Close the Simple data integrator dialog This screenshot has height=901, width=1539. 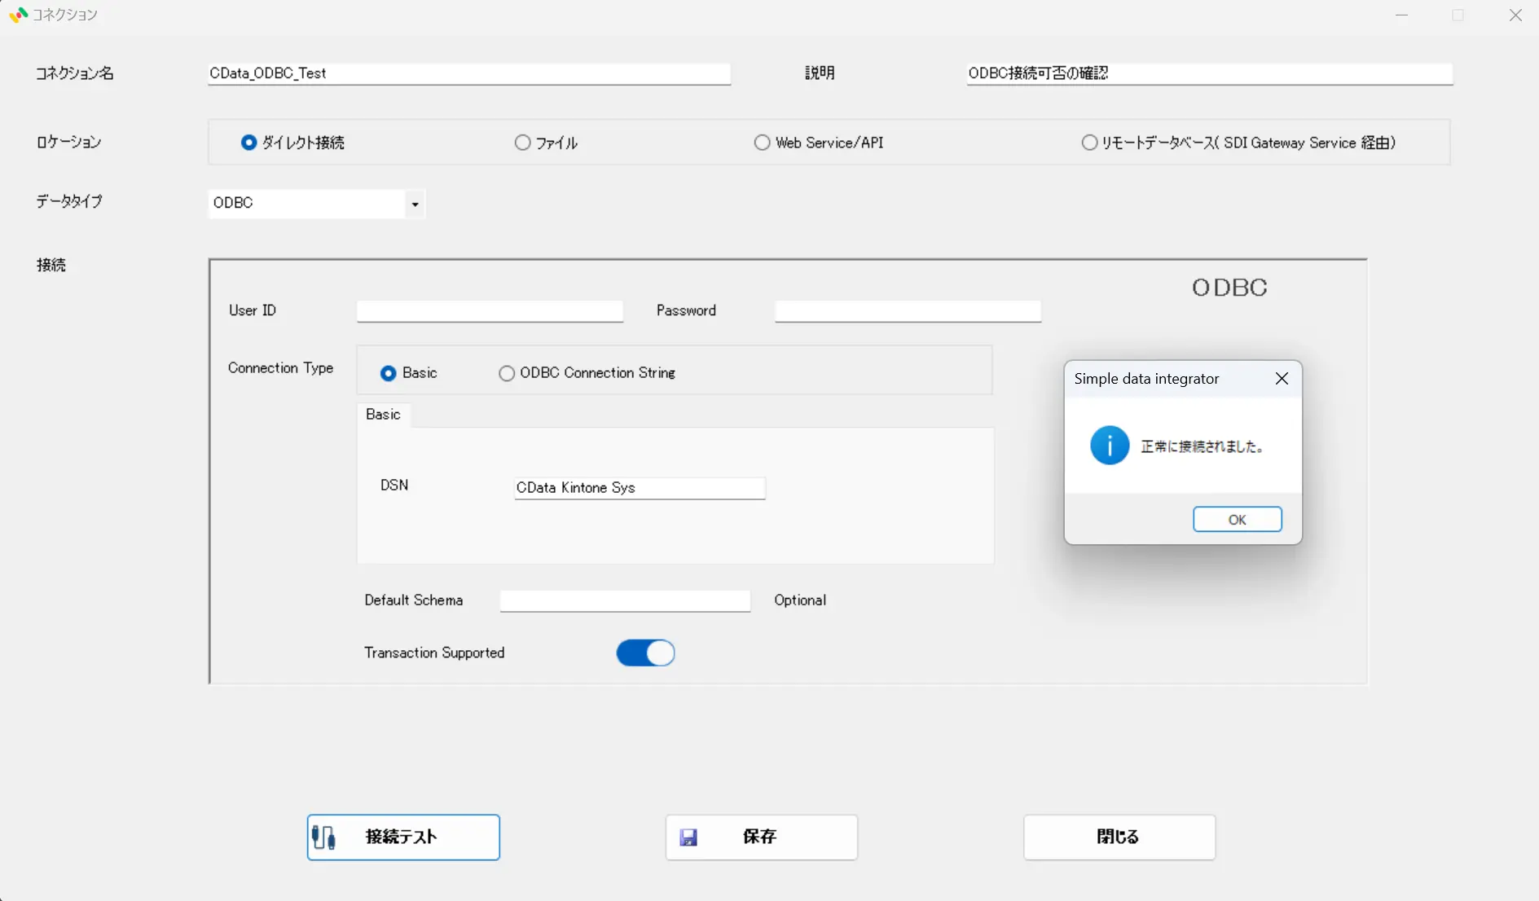pos(1282,378)
